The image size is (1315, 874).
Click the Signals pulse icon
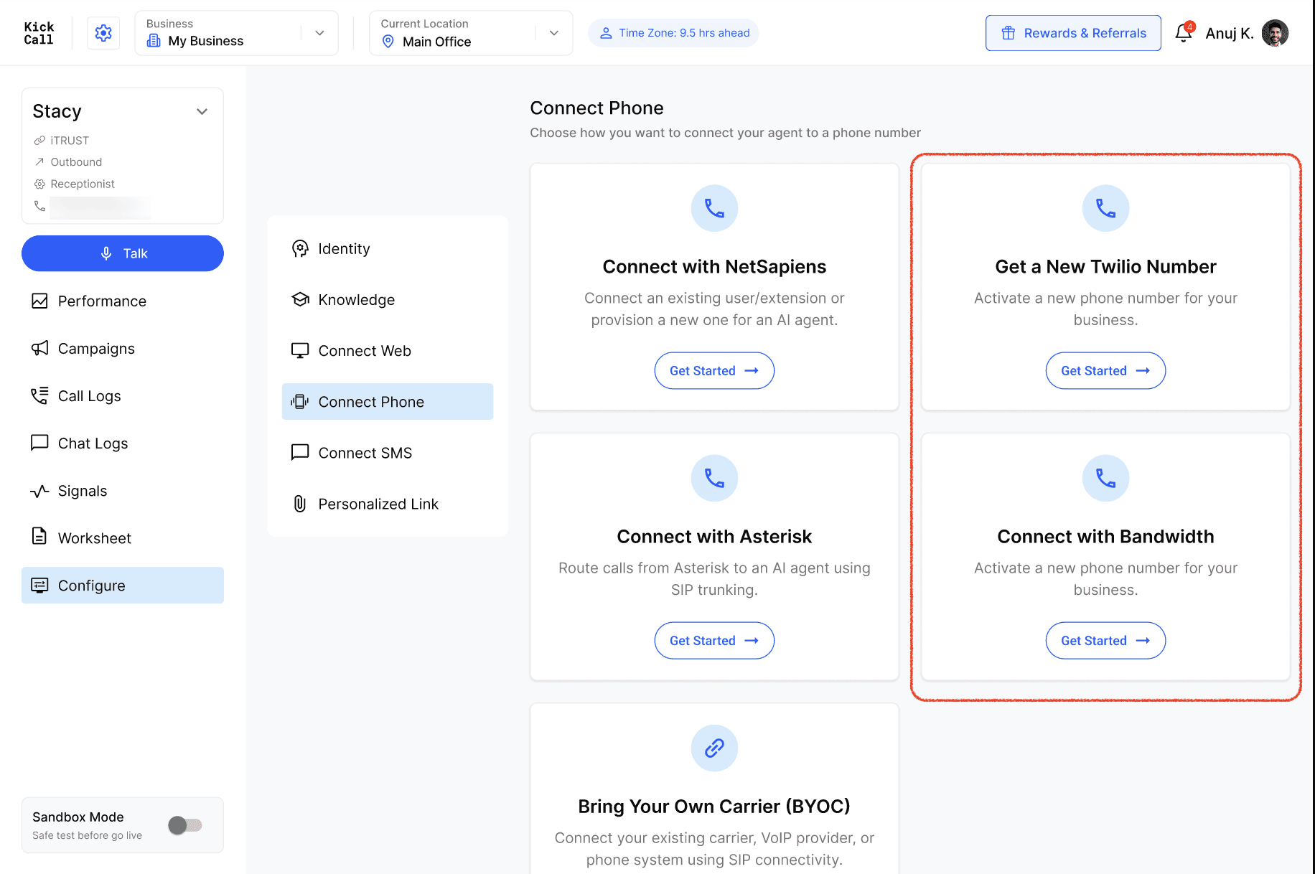[39, 491]
